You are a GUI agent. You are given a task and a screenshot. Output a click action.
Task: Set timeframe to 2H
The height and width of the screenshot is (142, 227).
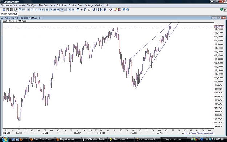click(54, 10)
